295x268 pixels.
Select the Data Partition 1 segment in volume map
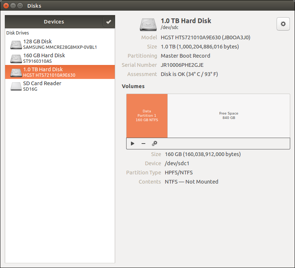tap(147, 116)
